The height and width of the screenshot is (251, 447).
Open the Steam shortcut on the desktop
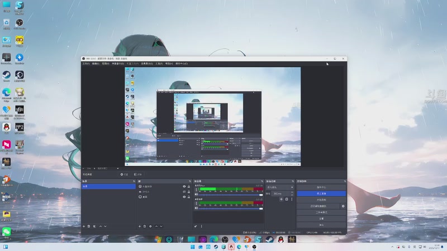click(x=7, y=76)
